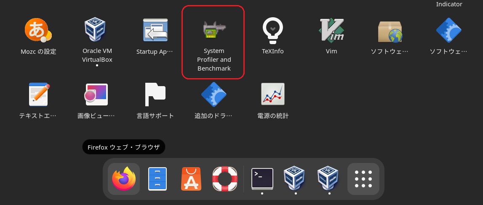This screenshot has height=205, width=483.
Task: Open Mozc の設定 app icon
Action: tap(38, 30)
